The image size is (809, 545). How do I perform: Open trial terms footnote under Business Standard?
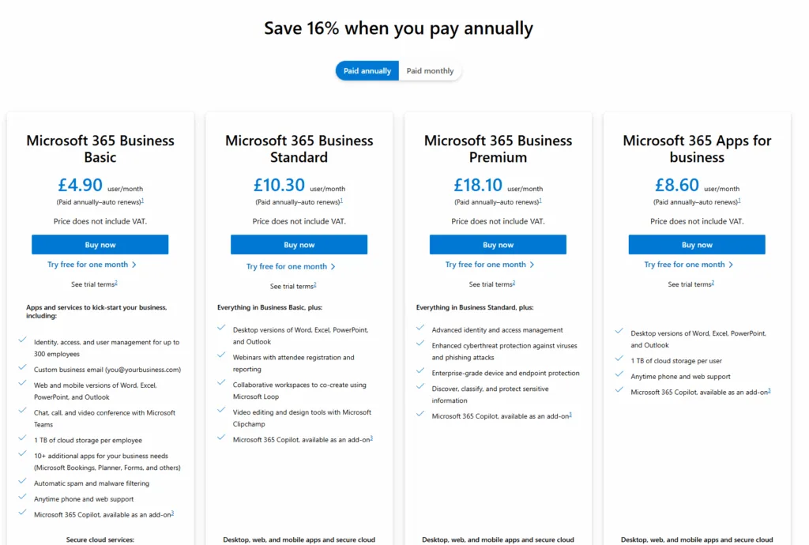(x=315, y=284)
